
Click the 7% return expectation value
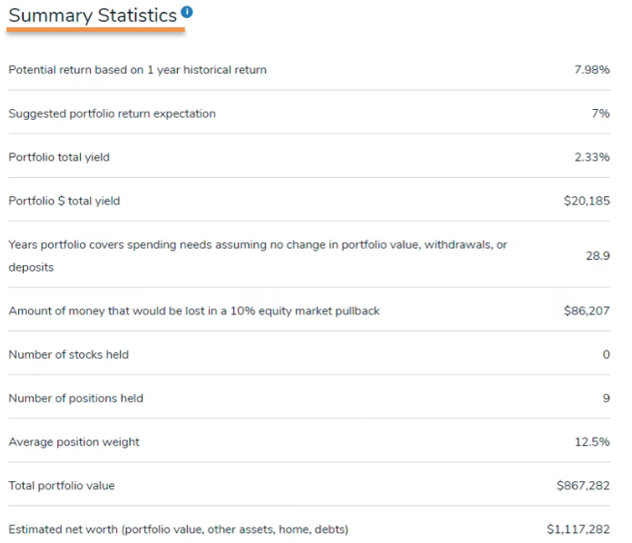coord(599,114)
